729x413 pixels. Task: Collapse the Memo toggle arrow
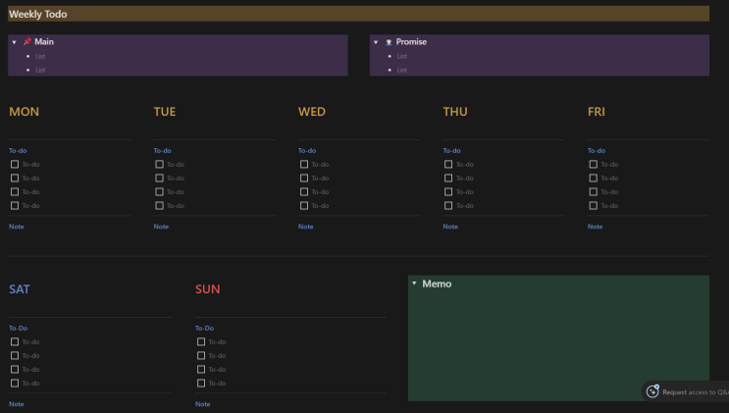414,284
